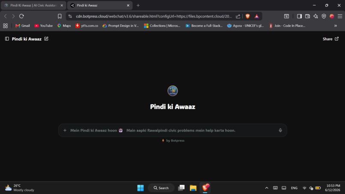This screenshot has height=194, width=345.
Task: Open Brave Rewards triangle icon
Action: (257, 16)
